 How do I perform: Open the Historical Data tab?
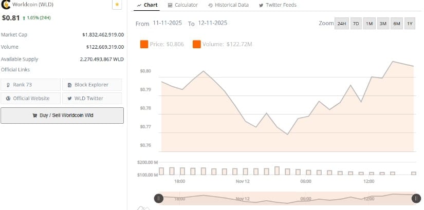pyautogui.click(x=229, y=5)
